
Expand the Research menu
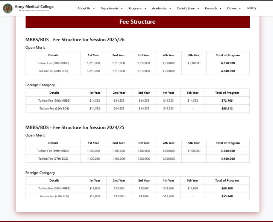[x=213, y=8]
